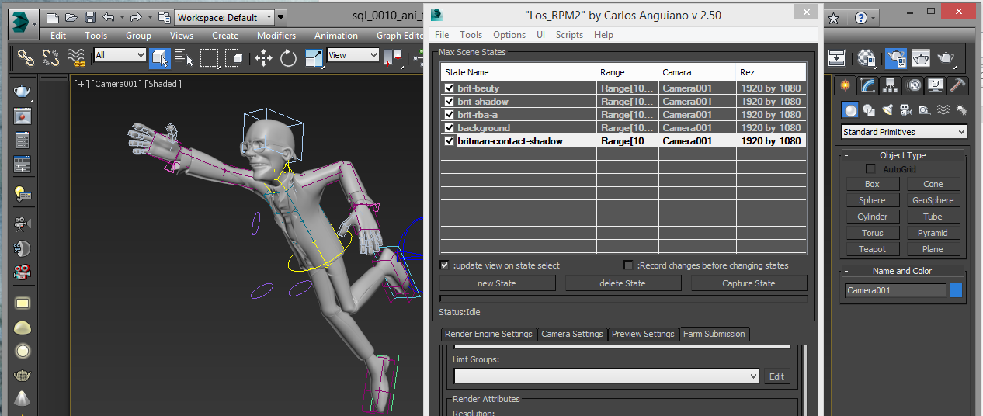
Task: Open the selection filter All dropdown
Action: tap(120, 55)
